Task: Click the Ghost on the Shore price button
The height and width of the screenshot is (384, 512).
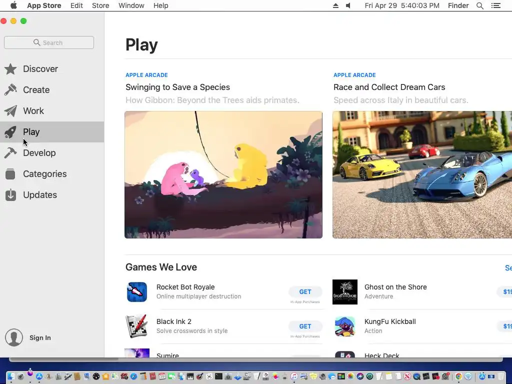Action: [504, 292]
